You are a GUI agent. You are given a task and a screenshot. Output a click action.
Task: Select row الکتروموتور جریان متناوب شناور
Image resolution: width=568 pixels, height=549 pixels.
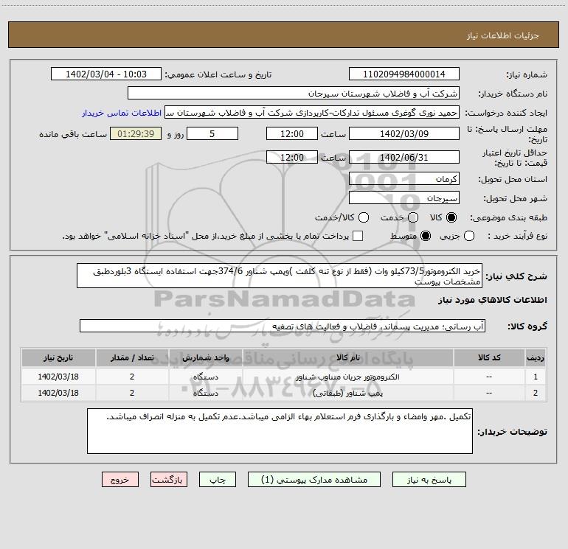[284, 377]
